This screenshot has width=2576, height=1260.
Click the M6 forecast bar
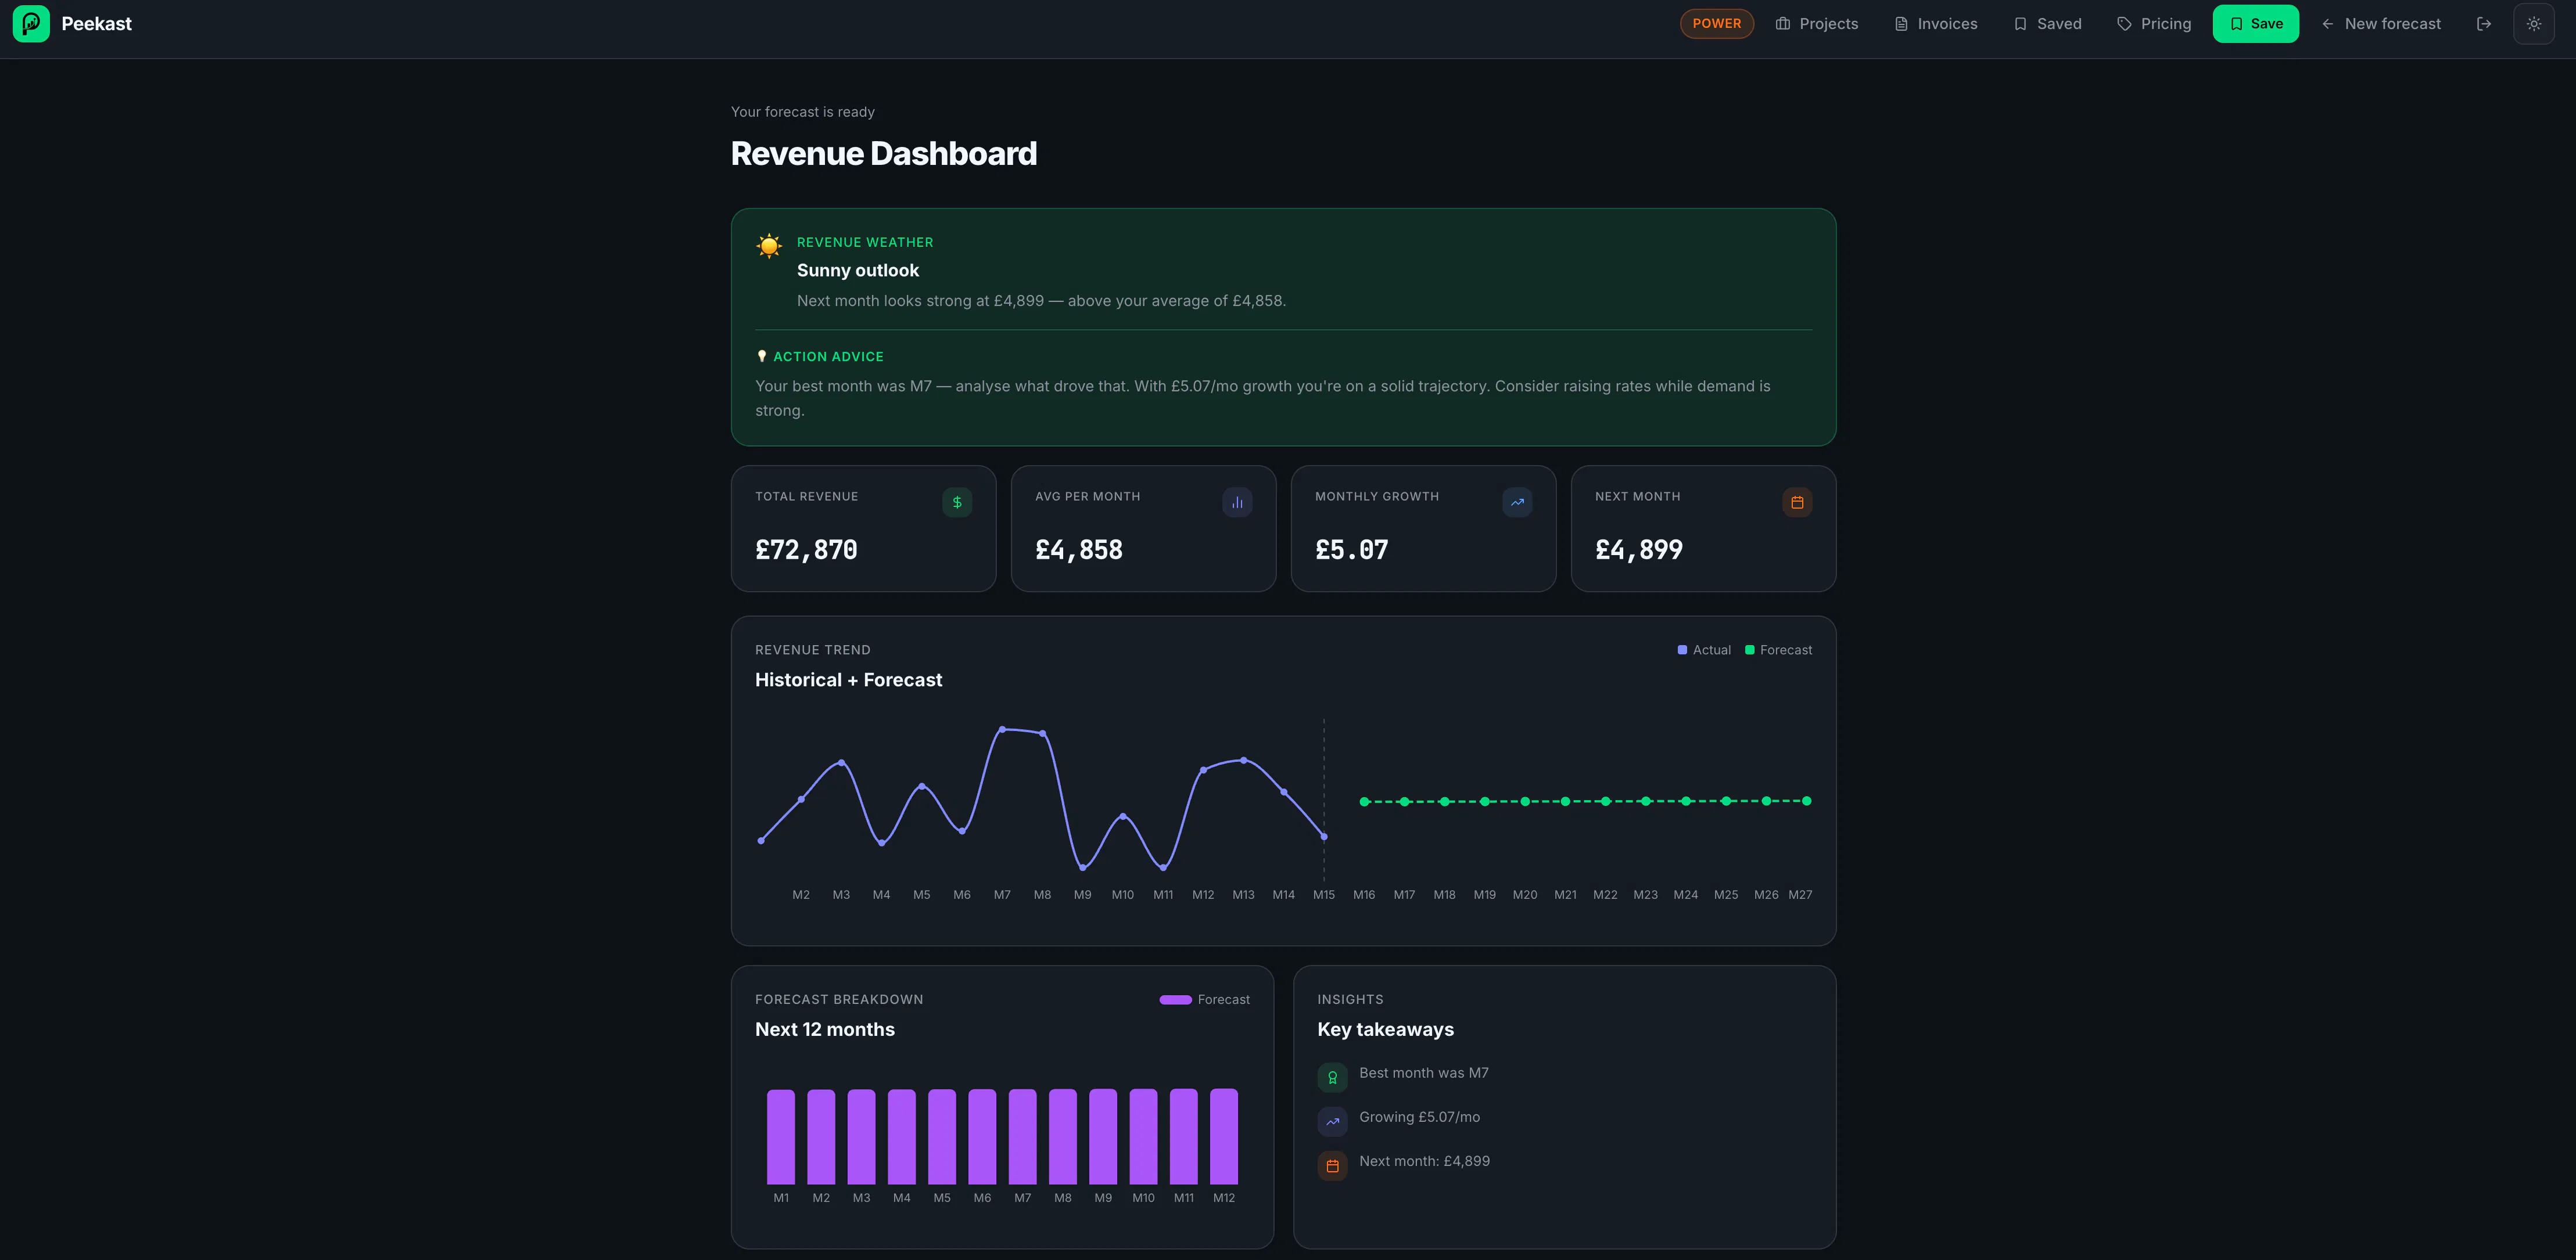[982, 1137]
